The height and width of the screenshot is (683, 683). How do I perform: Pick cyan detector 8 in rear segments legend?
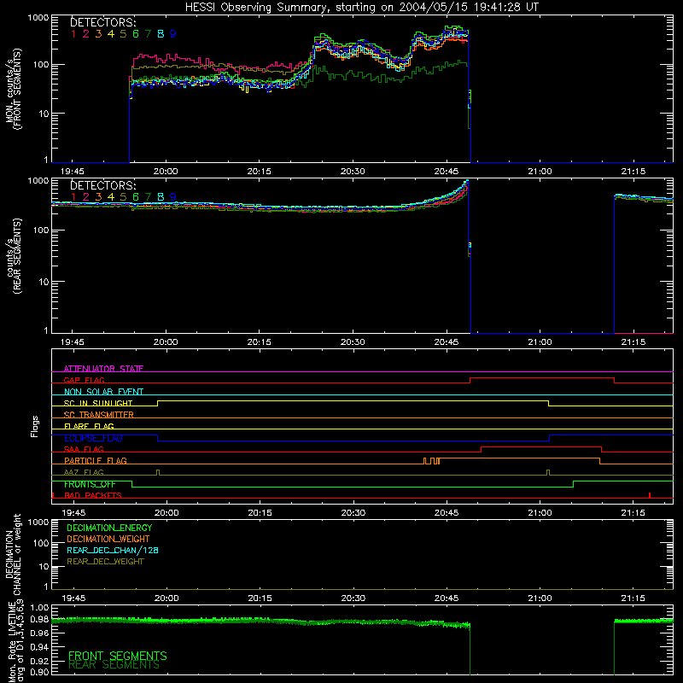pyautogui.click(x=161, y=197)
